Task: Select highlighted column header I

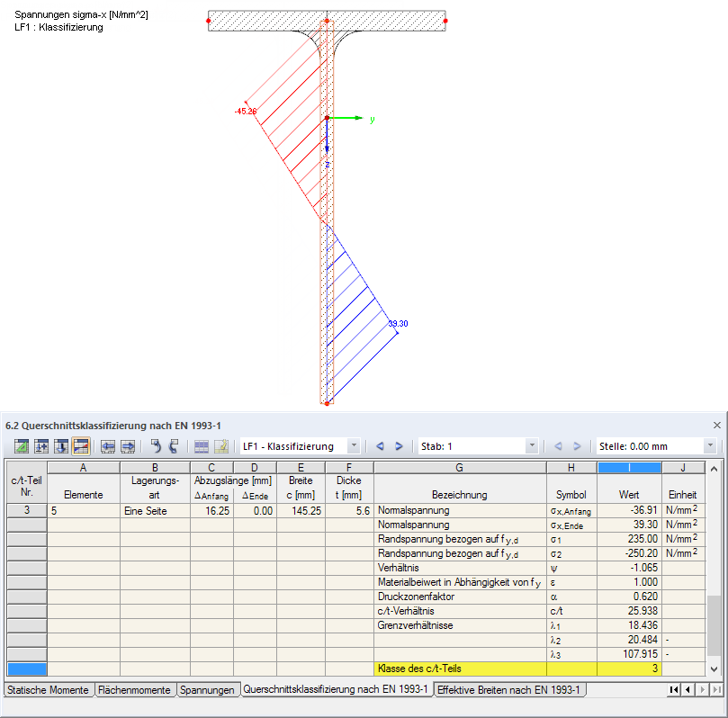Action: point(629,467)
